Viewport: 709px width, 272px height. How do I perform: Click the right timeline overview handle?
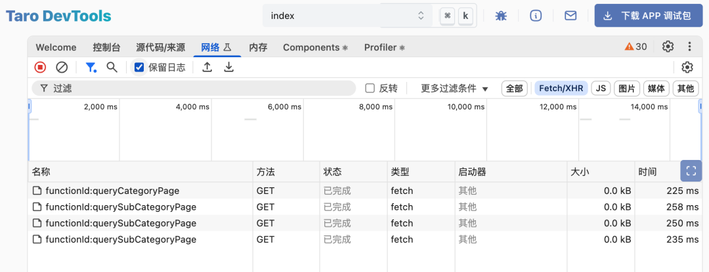point(700,107)
